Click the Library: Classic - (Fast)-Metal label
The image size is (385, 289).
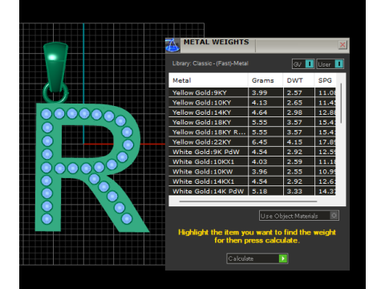pos(210,63)
